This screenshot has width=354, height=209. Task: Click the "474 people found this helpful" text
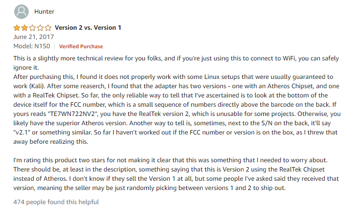(58, 201)
